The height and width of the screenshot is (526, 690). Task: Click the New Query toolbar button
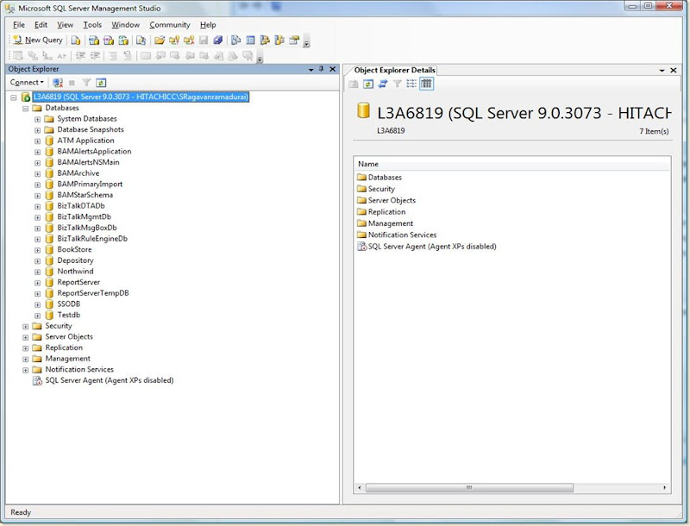point(38,40)
